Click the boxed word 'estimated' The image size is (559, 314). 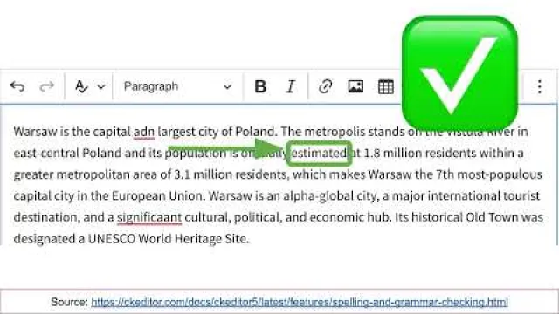pyautogui.click(x=320, y=154)
